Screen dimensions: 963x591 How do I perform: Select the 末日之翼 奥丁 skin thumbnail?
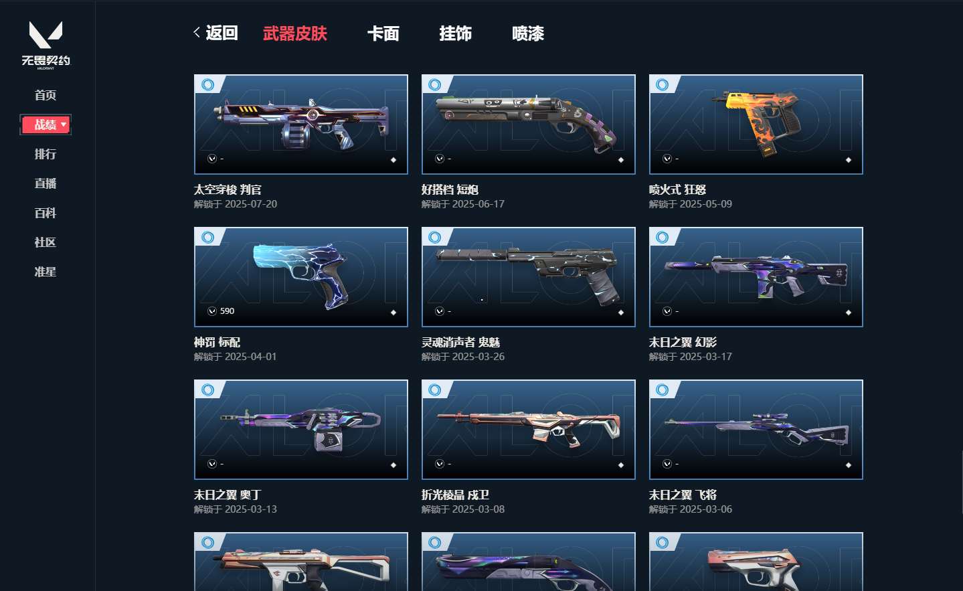tap(301, 430)
